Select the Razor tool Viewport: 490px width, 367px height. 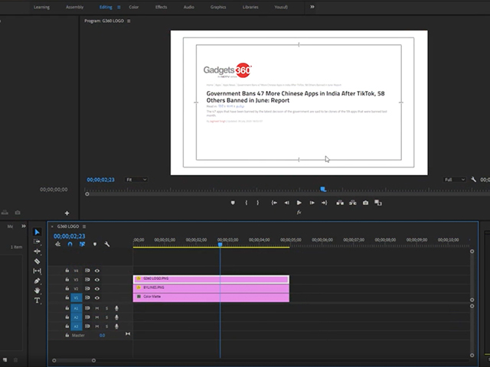click(x=37, y=261)
